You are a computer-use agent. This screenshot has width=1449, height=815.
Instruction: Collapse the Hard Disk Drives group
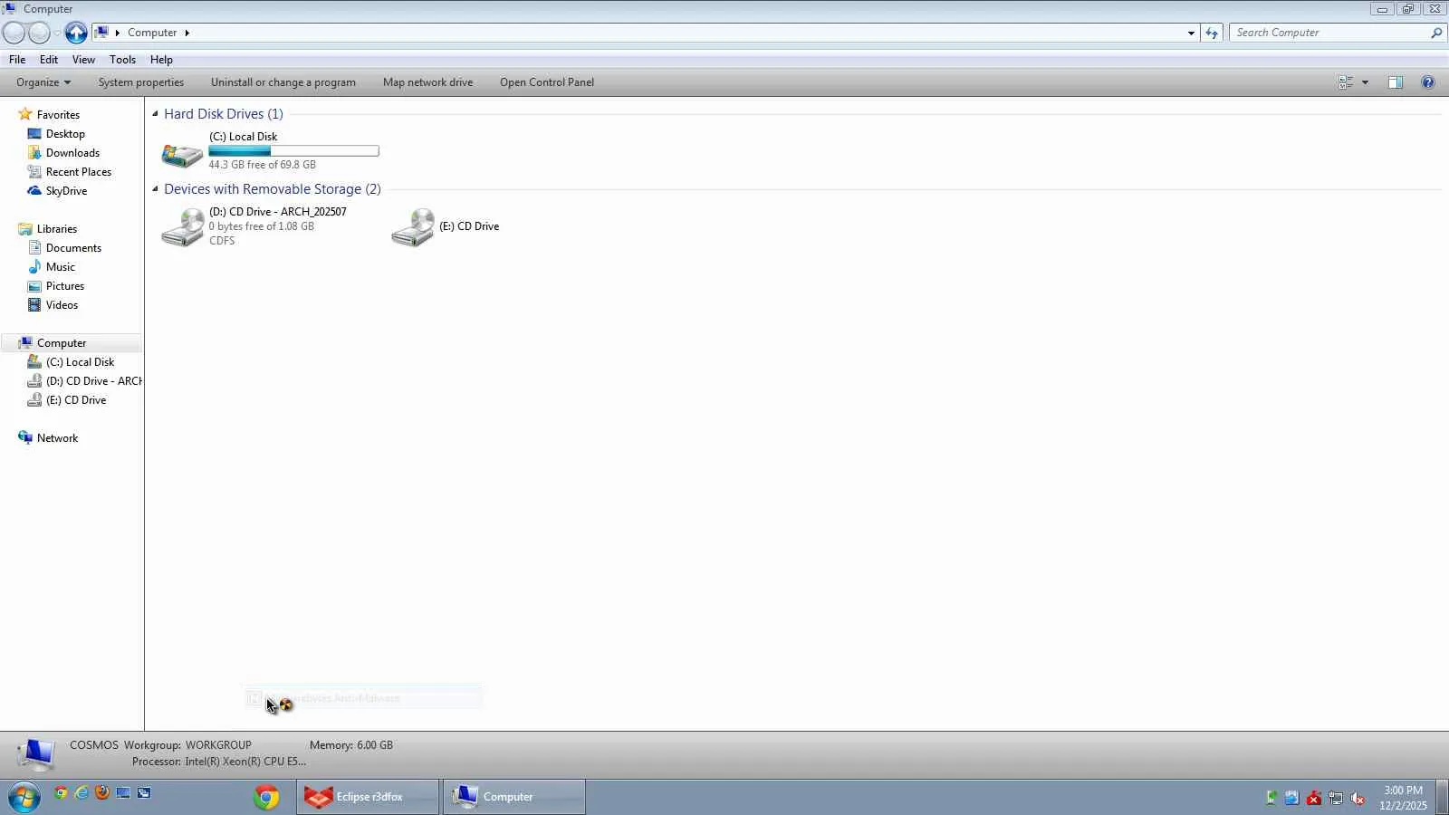click(155, 114)
